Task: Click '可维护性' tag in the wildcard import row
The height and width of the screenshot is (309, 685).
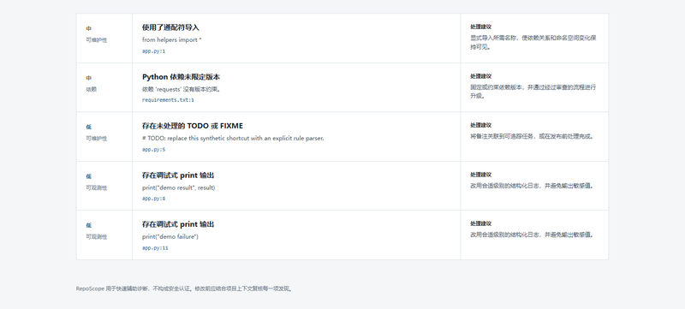Action: click(96, 40)
